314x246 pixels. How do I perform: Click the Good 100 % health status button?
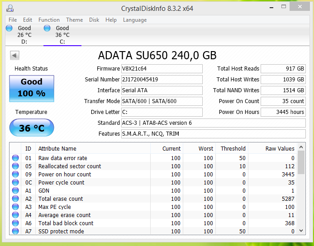coord(32,89)
